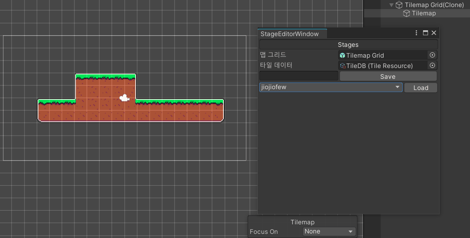This screenshot has height=238, width=470.
Task: Click the Tilemap cube icon in hierarchy
Action: (406, 13)
